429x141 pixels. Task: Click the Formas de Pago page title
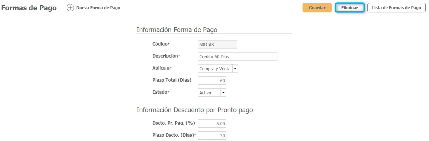[29, 8]
